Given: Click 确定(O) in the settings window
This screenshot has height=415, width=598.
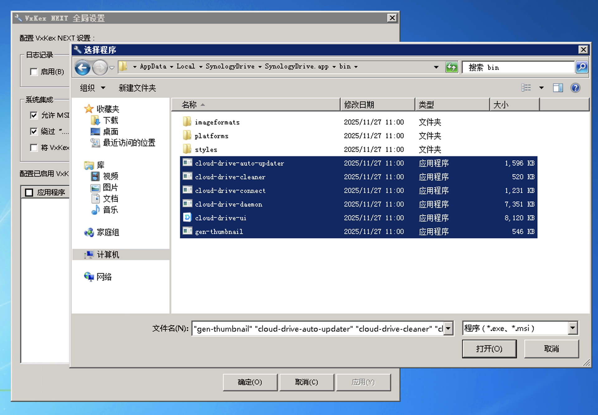Looking at the screenshot, I should pos(250,382).
